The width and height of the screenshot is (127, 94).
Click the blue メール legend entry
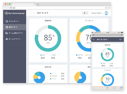pyautogui.click(x=53, y=74)
